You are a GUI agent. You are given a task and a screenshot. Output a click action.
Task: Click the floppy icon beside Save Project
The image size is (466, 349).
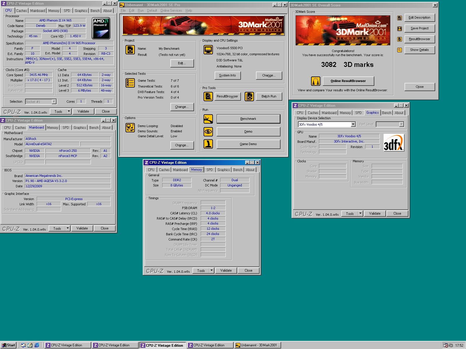(400, 29)
